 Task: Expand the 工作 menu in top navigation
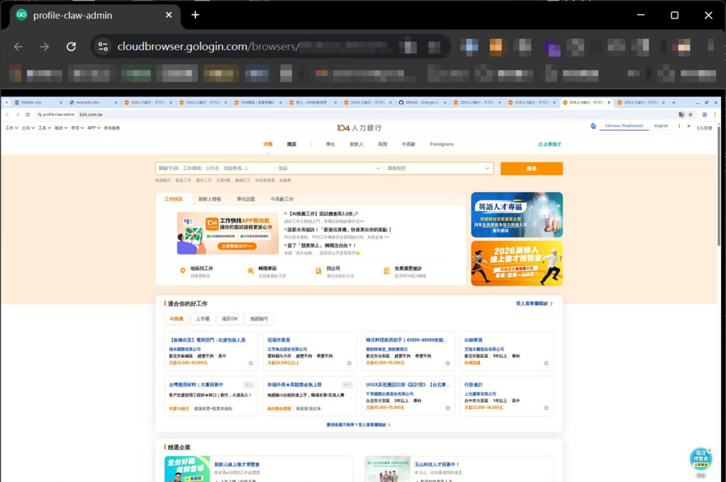point(11,128)
